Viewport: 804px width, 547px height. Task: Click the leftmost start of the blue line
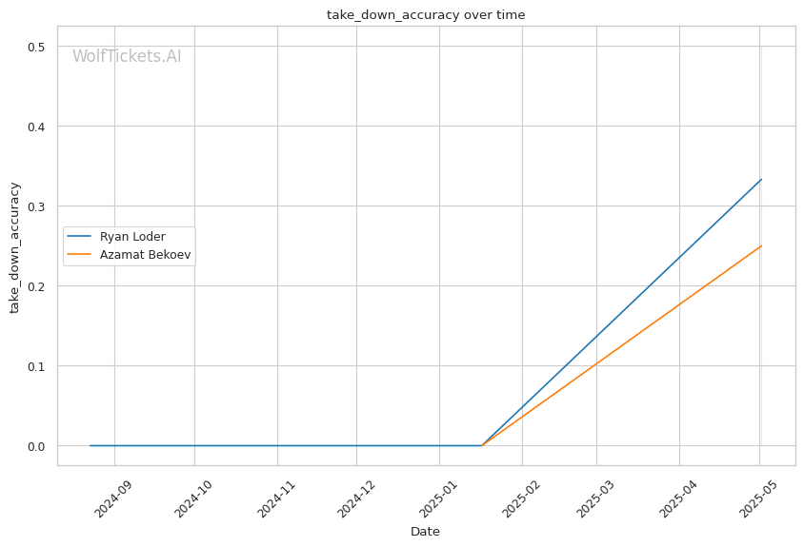point(90,445)
